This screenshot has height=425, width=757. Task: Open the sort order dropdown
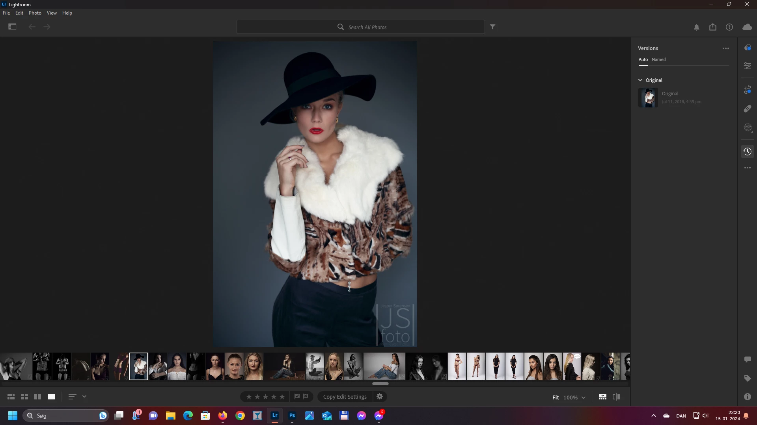pos(84,397)
